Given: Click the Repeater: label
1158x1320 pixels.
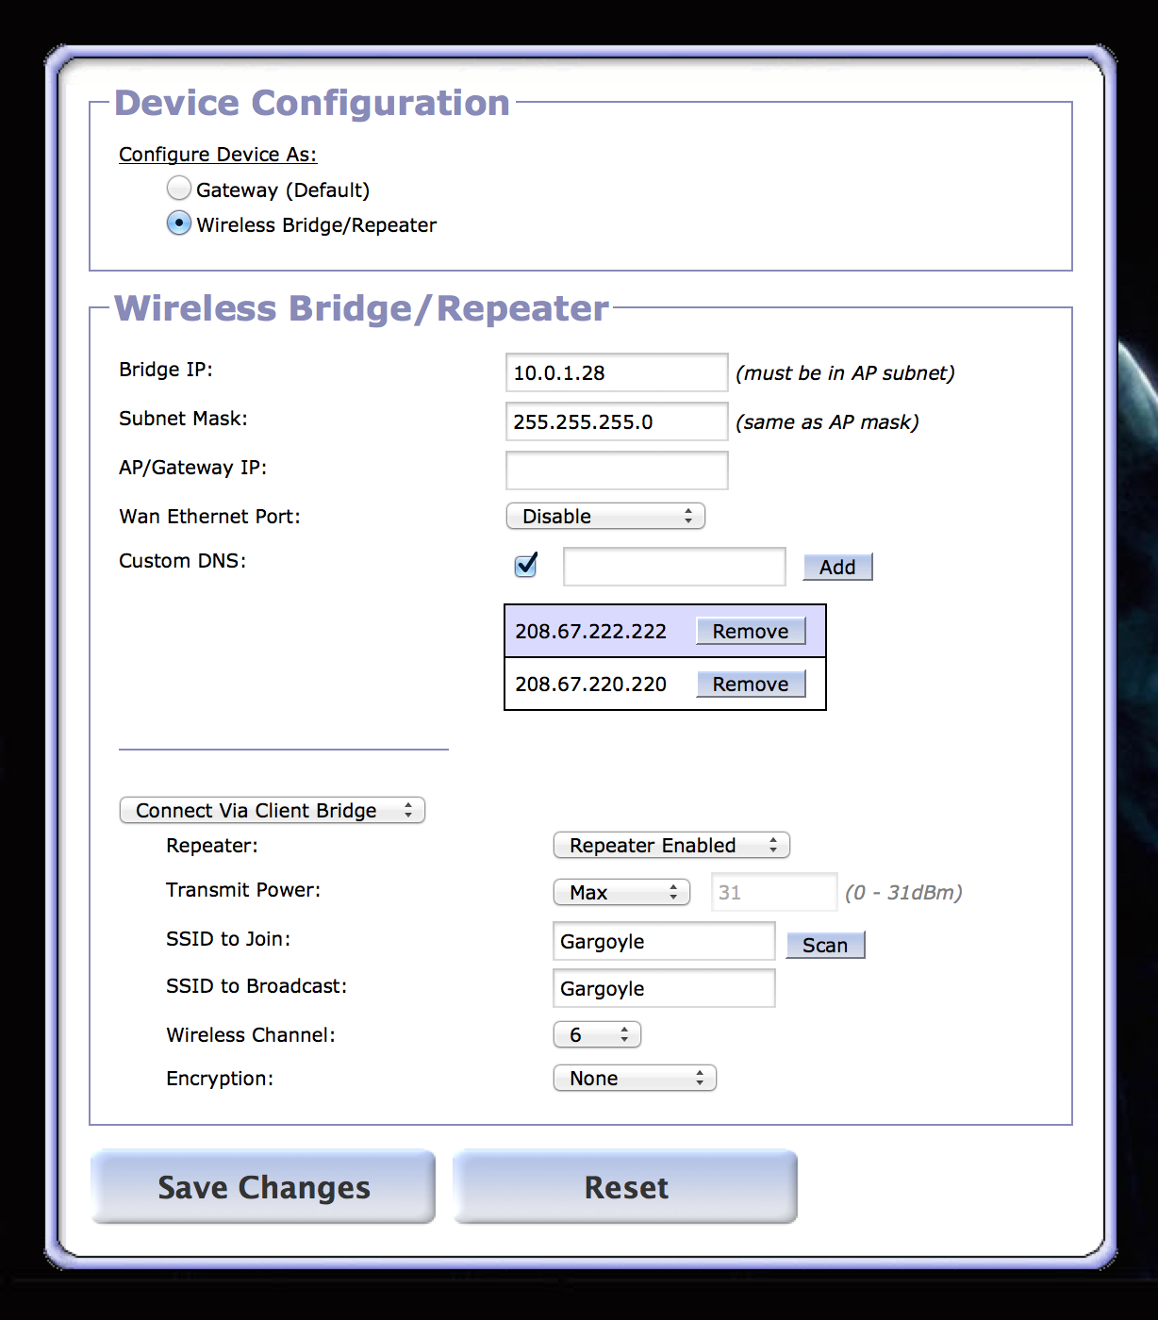Looking at the screenshot, I should click(x=212, y=846).
